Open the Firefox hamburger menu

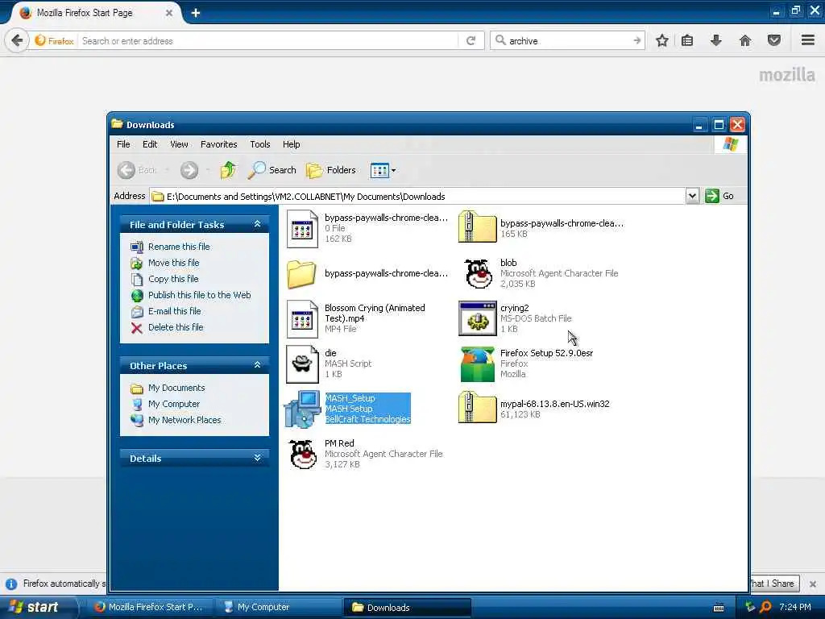tap(808, 40)
